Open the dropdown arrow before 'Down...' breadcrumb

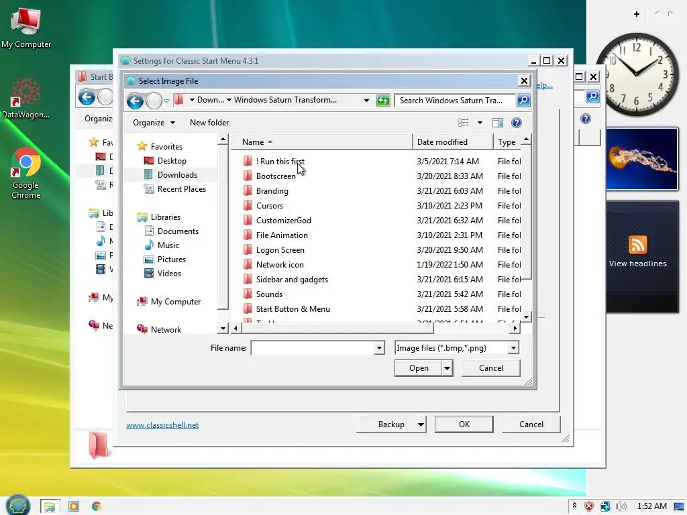point(192,101)
